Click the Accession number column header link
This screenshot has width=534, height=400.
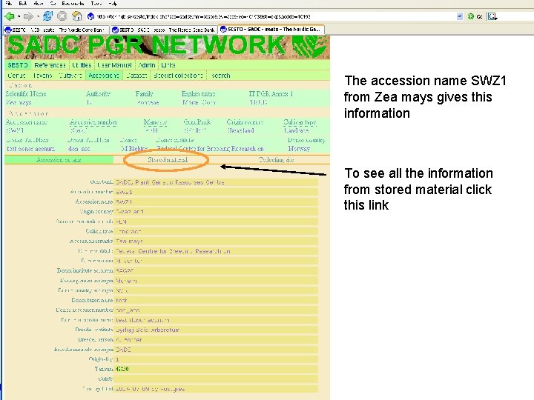93,122
